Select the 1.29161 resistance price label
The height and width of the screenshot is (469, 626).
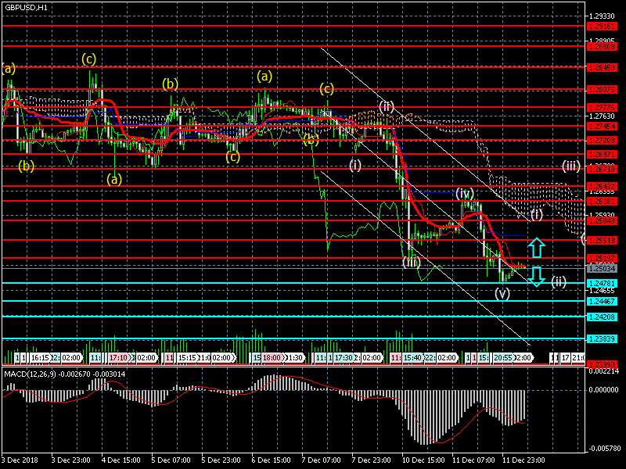point(602,27)
